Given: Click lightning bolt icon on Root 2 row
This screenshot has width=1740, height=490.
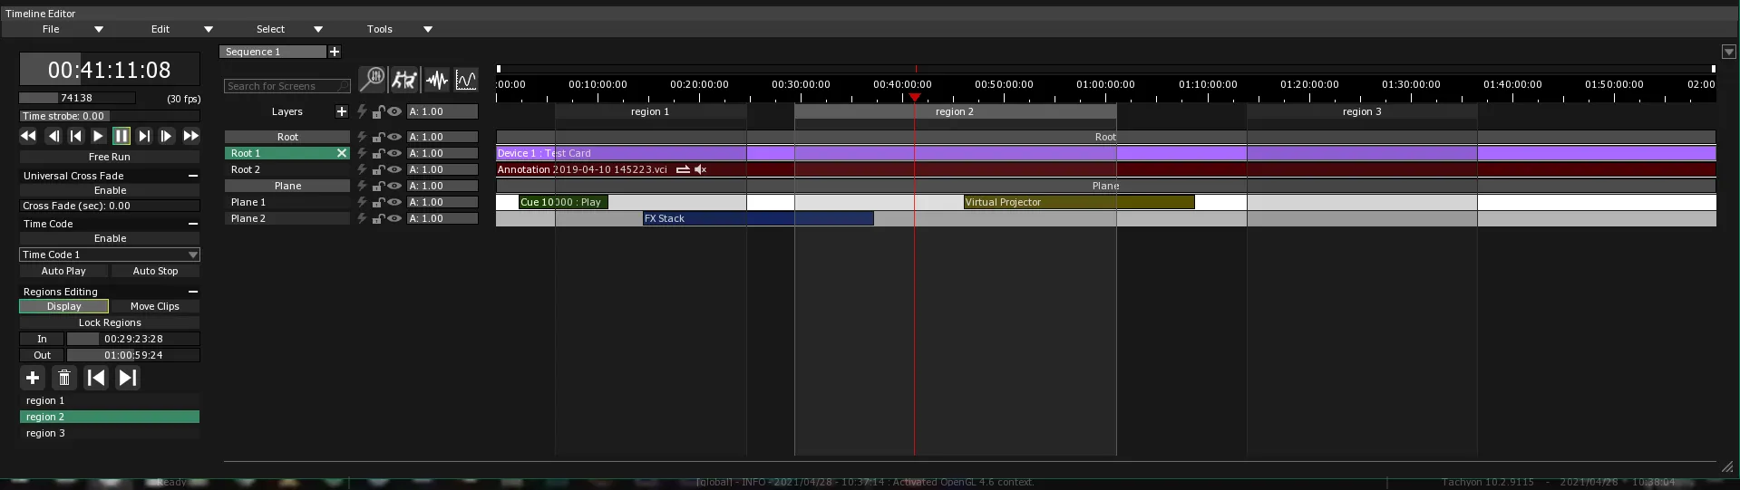Looking at the screenshot, I should click(362, 169).
